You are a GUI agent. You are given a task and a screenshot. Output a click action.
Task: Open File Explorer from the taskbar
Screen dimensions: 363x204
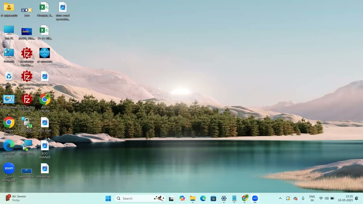(193, 198)
